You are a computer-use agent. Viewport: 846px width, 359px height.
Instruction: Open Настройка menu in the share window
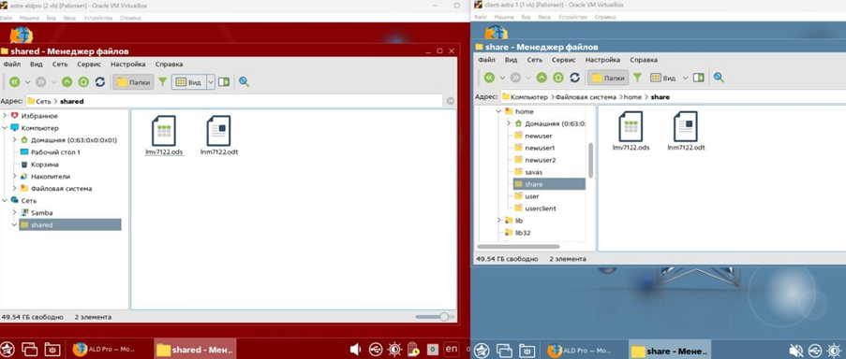602,60
